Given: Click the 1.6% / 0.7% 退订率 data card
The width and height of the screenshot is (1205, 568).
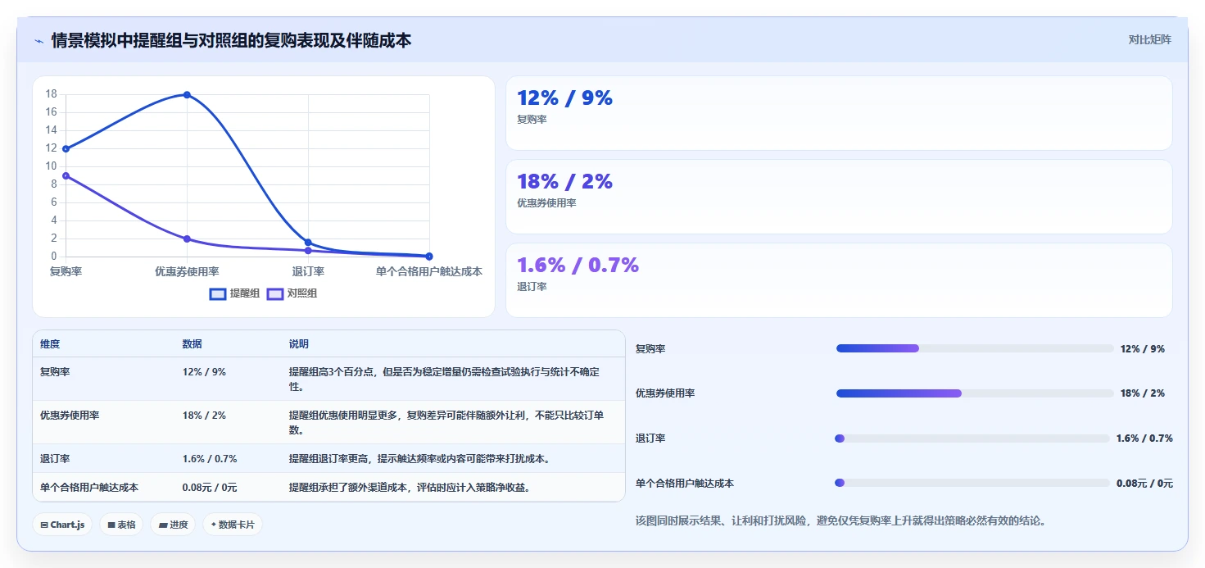Looking at the screenshot, I should (x=839, y=280).
